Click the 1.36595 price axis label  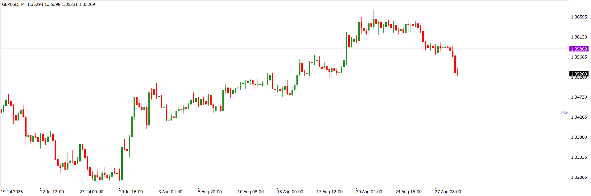tap(579, 17)
